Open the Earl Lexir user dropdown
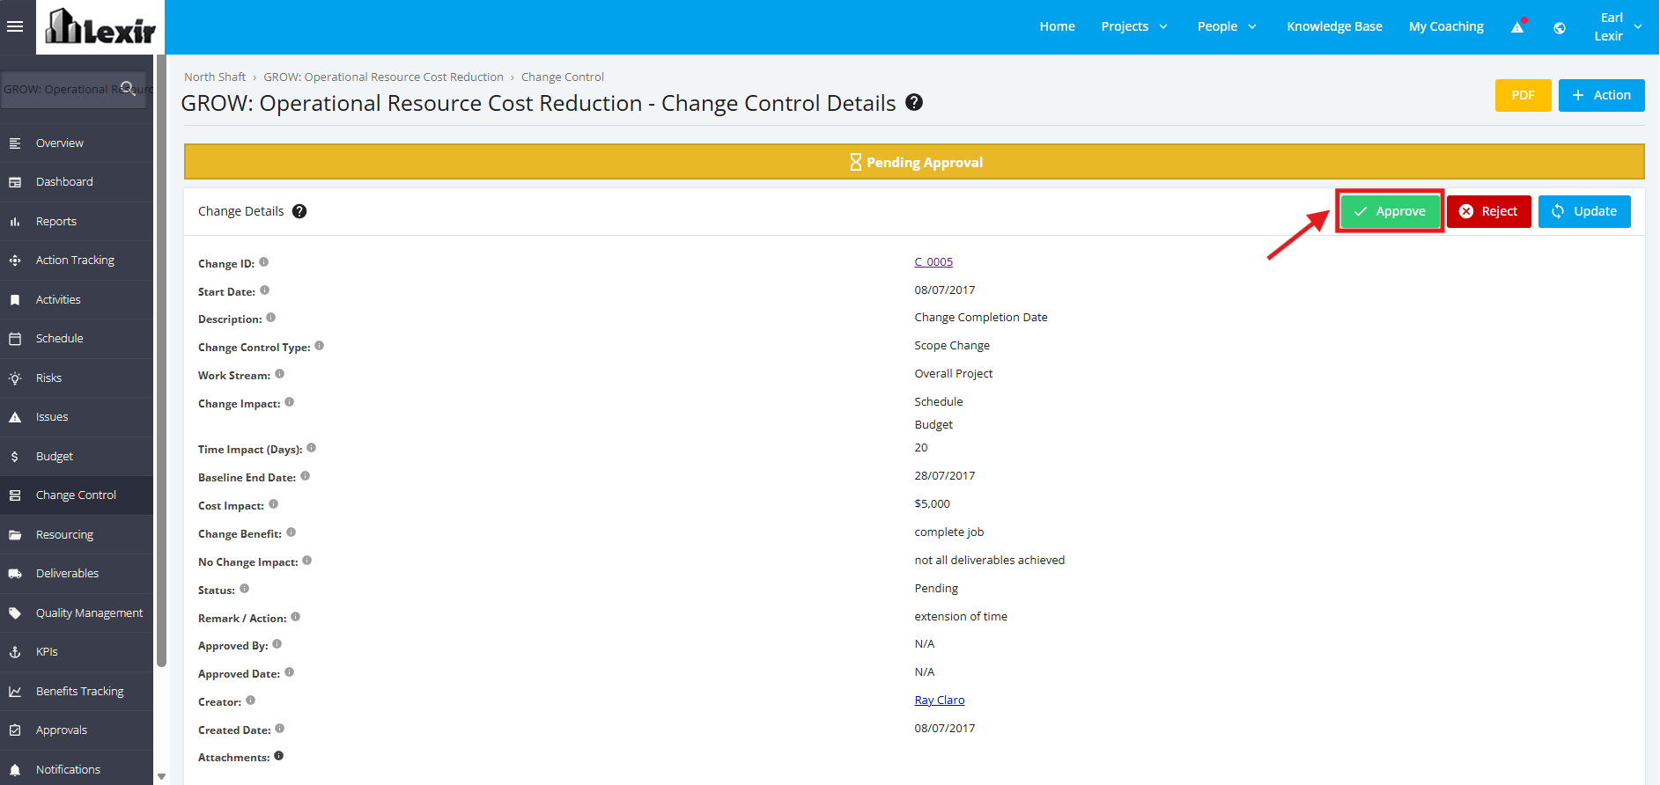 pyautogui.click(x=1618, y=26)
